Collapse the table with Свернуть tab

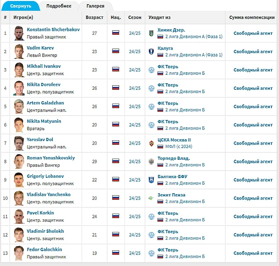pyautogui.click(x=21, y=6)
